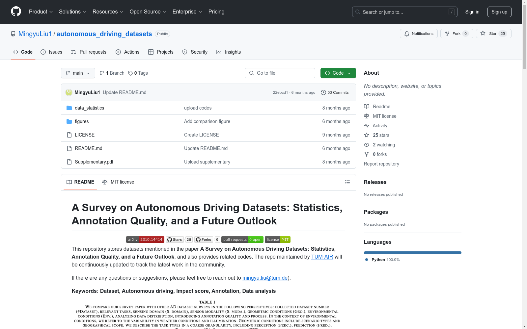Click the eye icon next to 2 watching
The height and width of the screenshot is (329, 527).
pyautogui.click(x=367, y=145)
